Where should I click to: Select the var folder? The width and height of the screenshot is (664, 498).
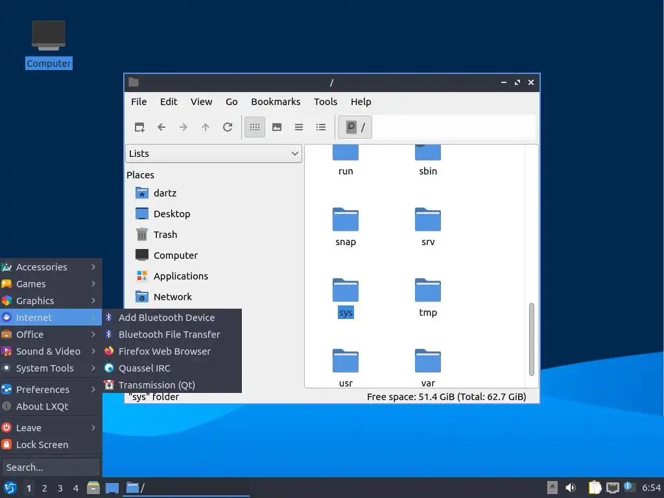click(428, 368)
